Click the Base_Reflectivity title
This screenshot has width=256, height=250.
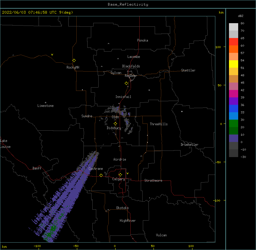[x=128, y=4]
